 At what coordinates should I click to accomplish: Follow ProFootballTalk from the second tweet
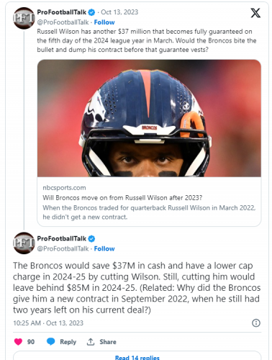(104, 248)
